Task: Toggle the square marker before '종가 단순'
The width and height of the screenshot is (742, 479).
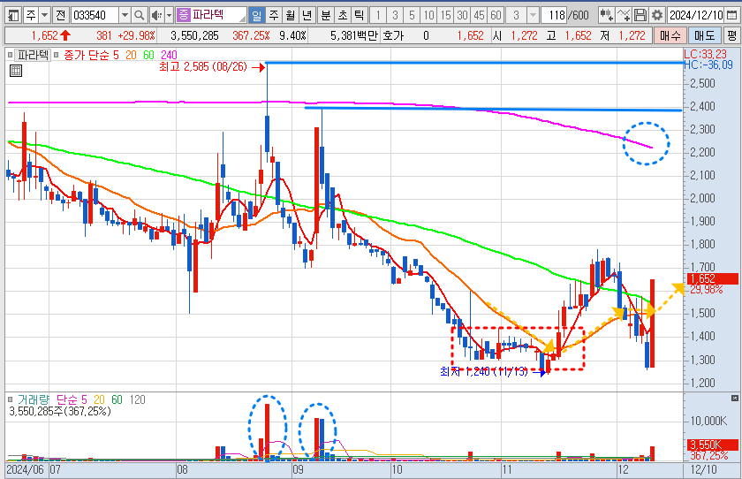Action: click(x=57, y=56)
